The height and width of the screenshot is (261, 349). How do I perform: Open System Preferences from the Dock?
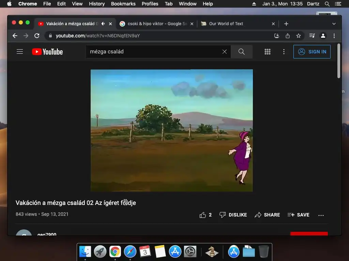click(x=190, y=251)
